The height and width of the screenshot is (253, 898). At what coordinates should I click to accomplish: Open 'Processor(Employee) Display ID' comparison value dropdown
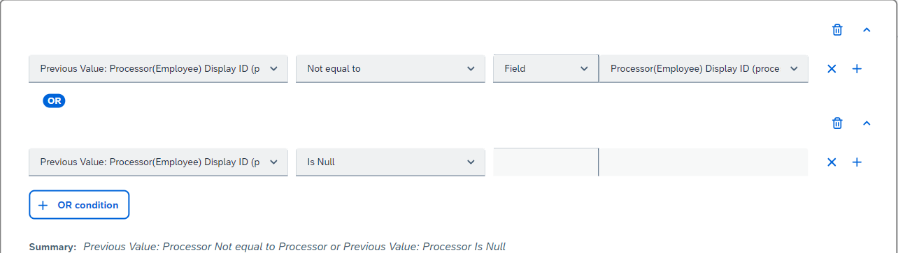704,69
